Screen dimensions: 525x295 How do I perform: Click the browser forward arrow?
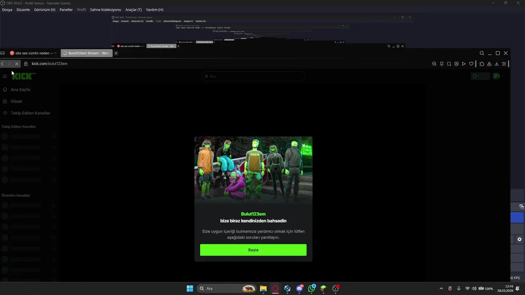[9, 64]
